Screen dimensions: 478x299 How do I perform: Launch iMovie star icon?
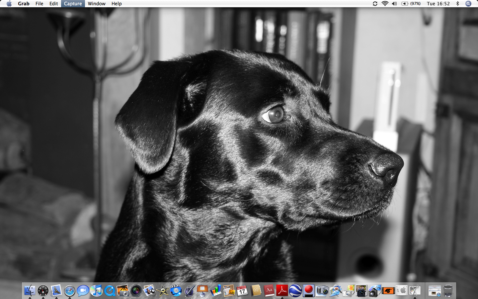pyautogui.click(x=163, y=291)
